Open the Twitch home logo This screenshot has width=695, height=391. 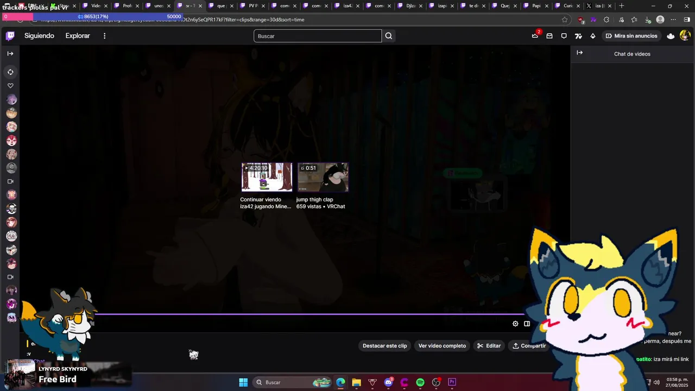pyautogui.click(x=10, y=36)
